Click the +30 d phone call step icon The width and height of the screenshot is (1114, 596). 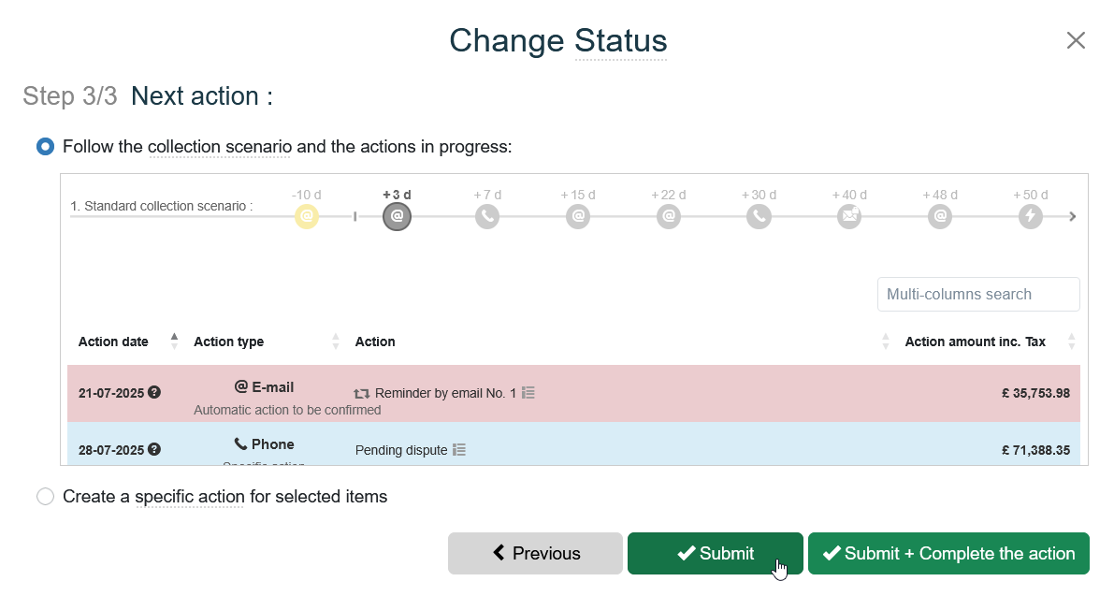tap(759, 217)
